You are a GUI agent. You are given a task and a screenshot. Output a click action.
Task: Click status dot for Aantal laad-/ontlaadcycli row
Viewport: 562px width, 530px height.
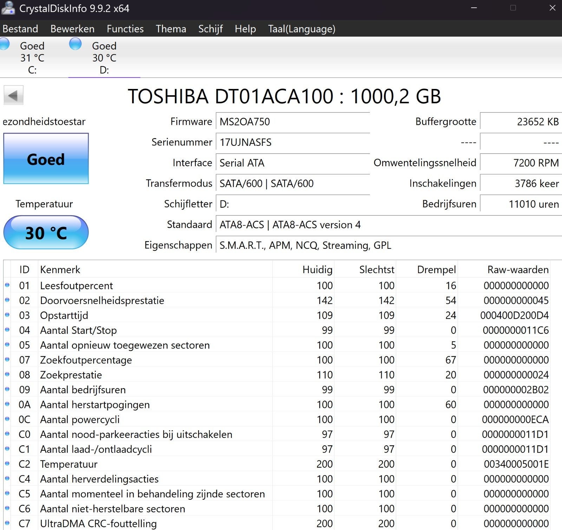pos(7,449)
